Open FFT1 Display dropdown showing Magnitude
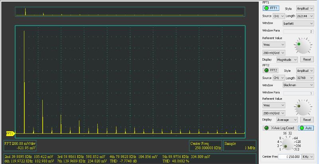This screenshot has height=164, width=319. (288, 59)
